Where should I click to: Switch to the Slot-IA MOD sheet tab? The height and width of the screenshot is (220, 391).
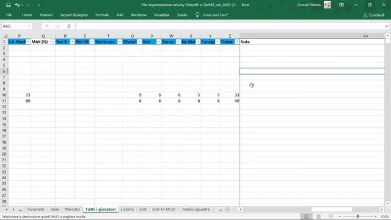[164, 209]
